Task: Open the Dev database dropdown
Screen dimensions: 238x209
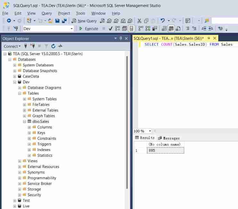Action: coord(72,29)
